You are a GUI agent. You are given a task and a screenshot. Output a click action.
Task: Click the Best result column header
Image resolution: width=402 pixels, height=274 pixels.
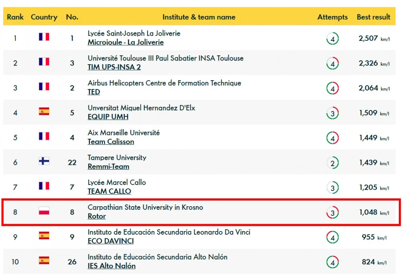[x=373, y=17]
